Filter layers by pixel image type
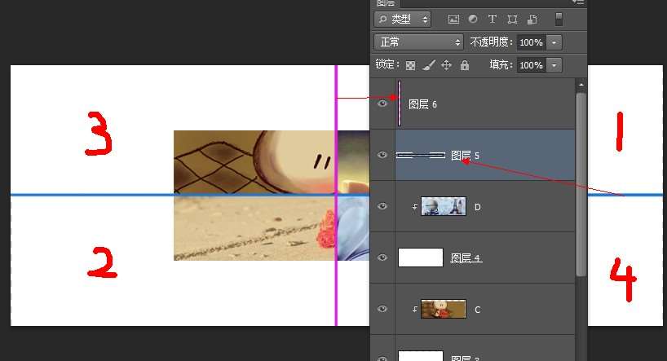Image resolution: width=667 pixels, height=361 pixels. pos(453,19)
